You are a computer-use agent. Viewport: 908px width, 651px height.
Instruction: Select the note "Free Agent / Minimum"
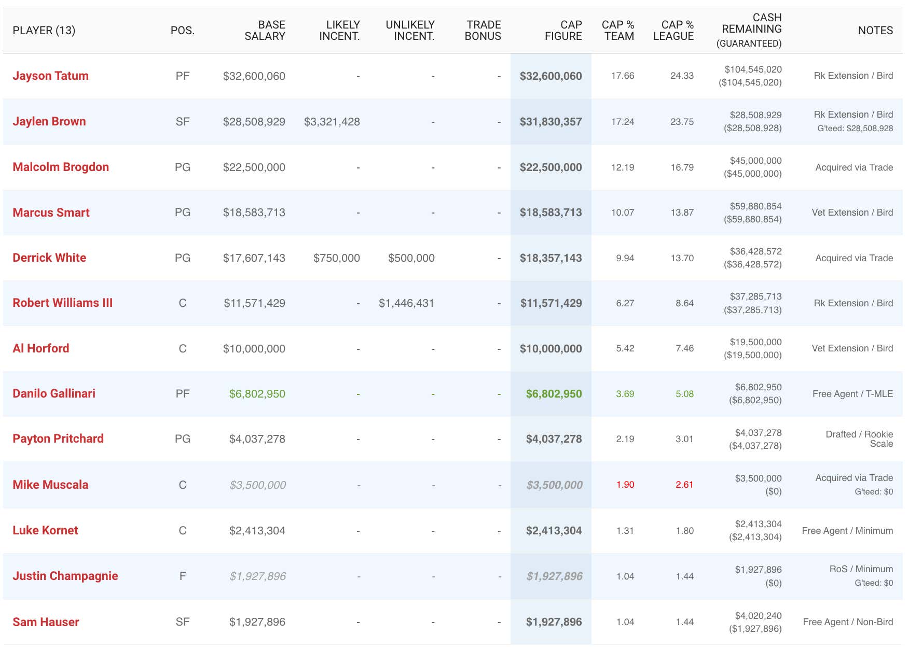click(x=847, y=531)
